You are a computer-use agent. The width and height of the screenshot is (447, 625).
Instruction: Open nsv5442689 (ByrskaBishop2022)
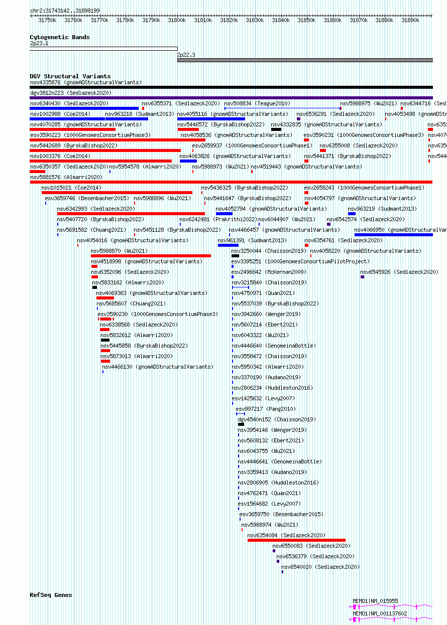tap(74, 145)
